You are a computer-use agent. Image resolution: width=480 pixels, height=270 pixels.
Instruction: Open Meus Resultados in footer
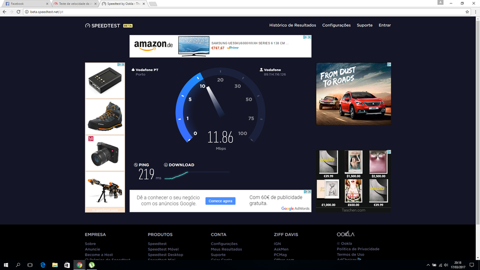point(226,249)
